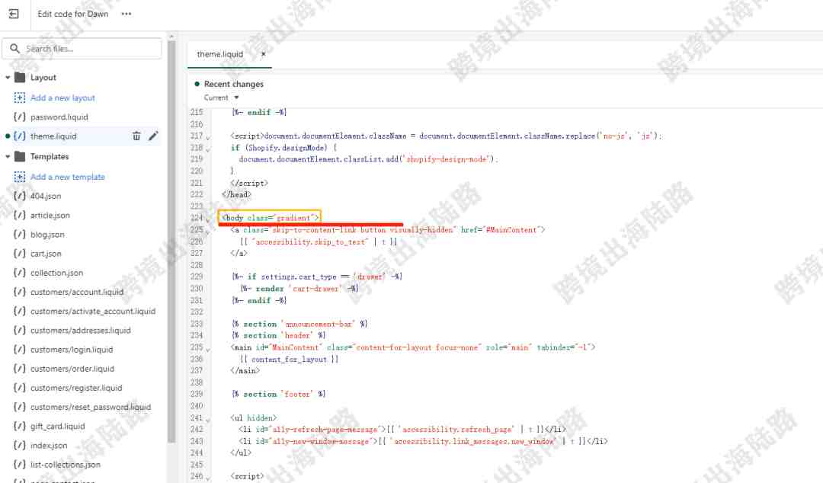This screenshot has height=483, width=823.
Task: Open 404.json template file
Action: [45, 196]
